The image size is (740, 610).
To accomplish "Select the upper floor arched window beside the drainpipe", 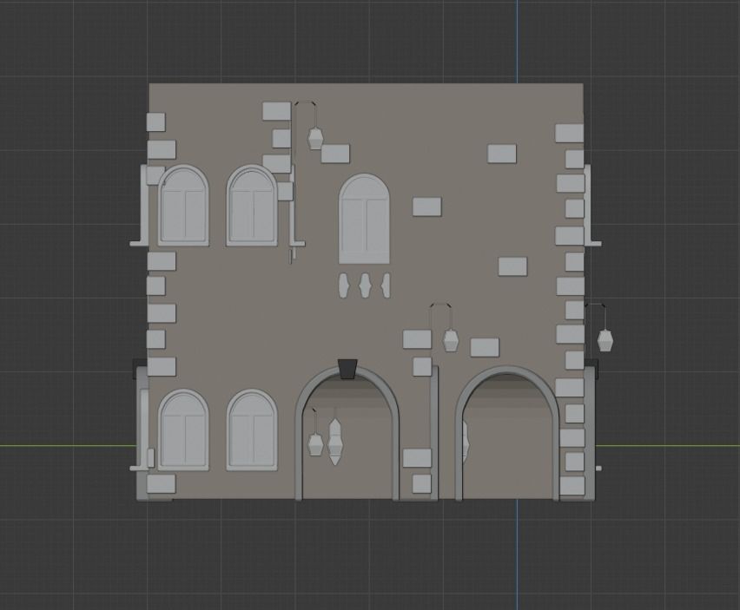I will coord(252,206).
